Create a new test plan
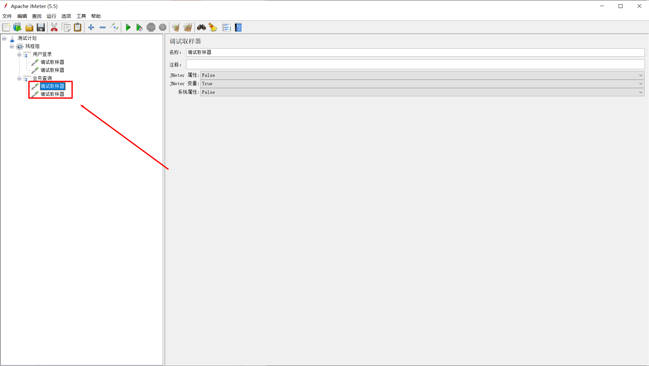Viewport: 649px width, 366px height. coord(6,28)
